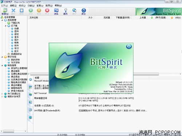Select 对方货物 under 种子市场
182x136 pixels.
pos(15,63)
